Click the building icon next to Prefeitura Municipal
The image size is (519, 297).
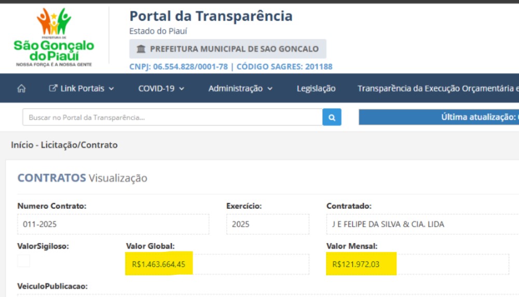141,49
